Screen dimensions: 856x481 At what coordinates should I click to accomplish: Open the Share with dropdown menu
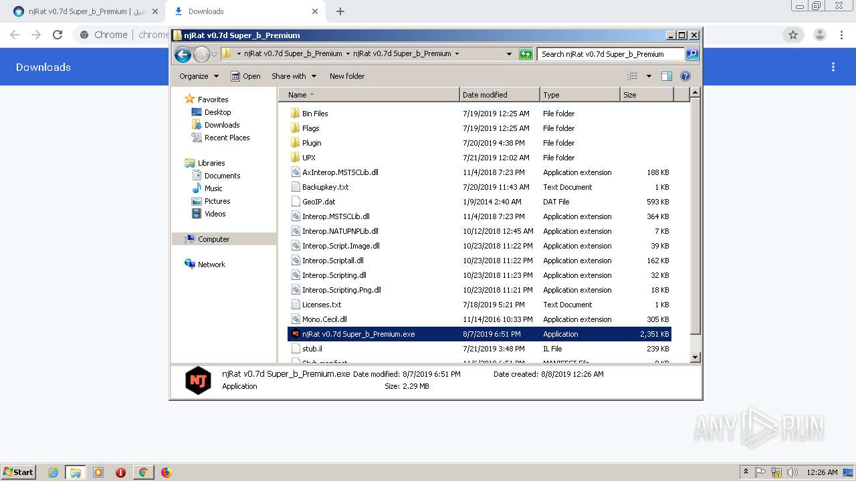(294, 76)
